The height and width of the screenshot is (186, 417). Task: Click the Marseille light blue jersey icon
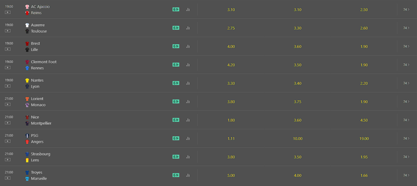[27, 178]
